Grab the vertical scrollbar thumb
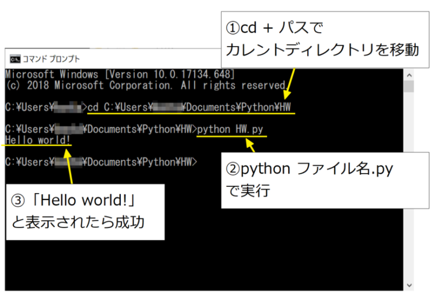Screen dimensions: 442x300 click(x=409, y=87)
